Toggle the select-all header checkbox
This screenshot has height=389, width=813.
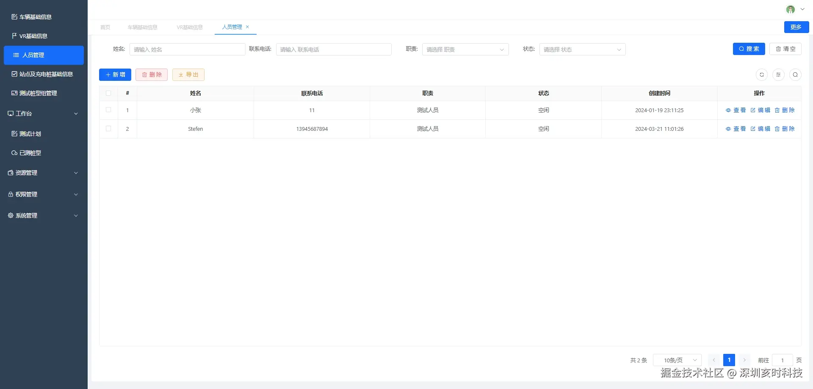point(108,93)
